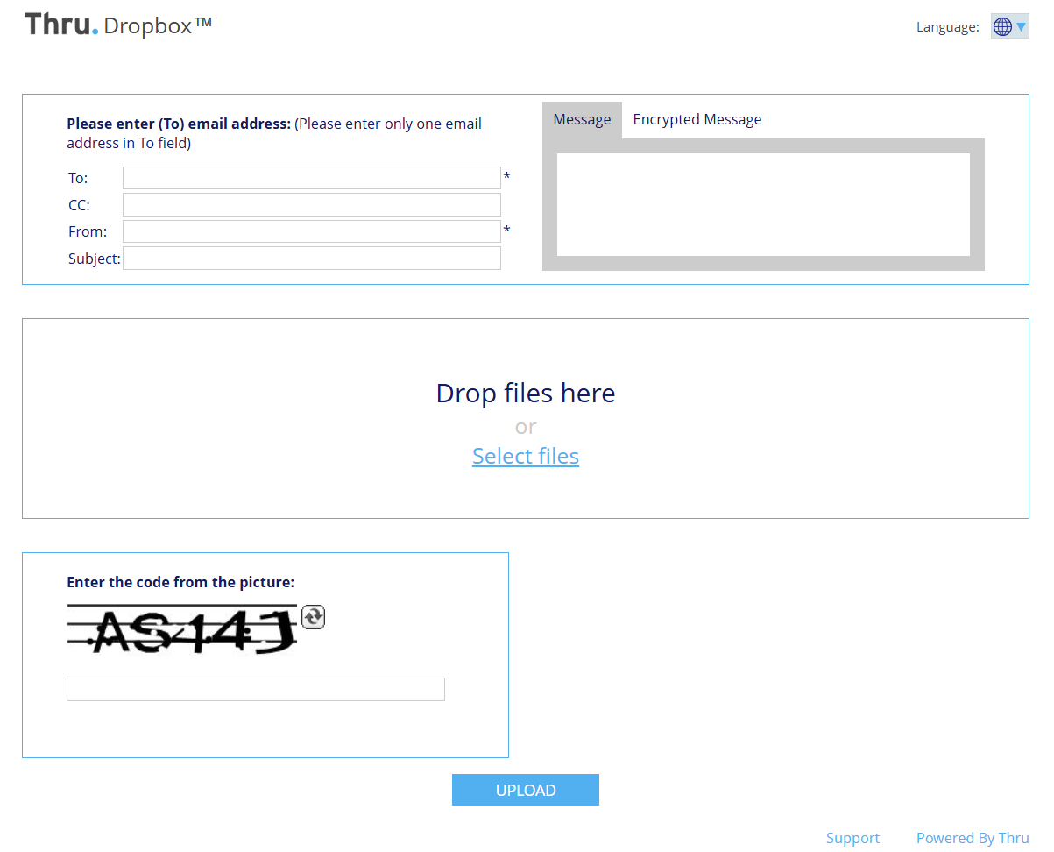The height and width of the screenshot is (852, 1054).
Task: Click the 'Language:' label
Action: pos(947,27)
